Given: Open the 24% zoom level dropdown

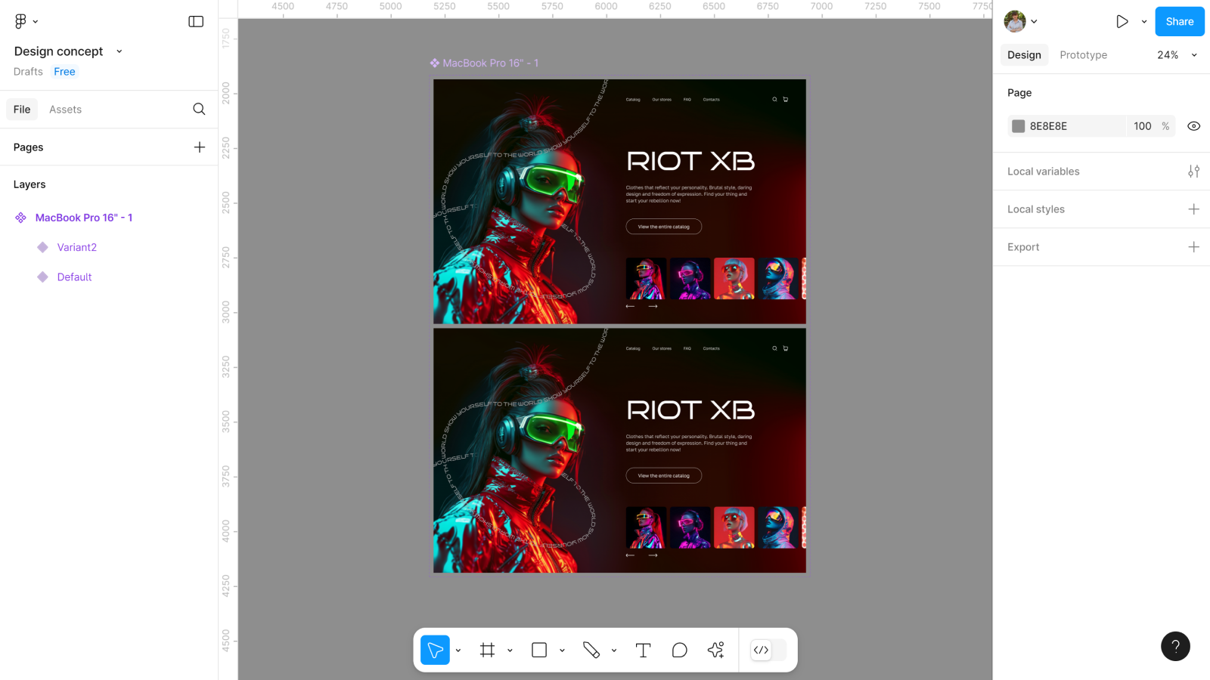Looking at the screenshot, I should tap(1177, 55).
